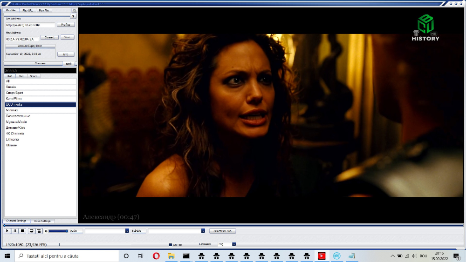Switch to the Series tab
This screenshot has width=466, height=262.
click(34, 76)
